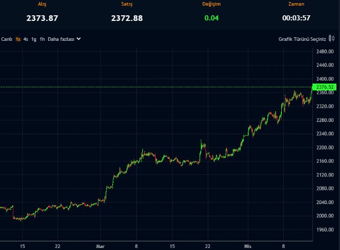Click the Mar label on time axis
This screenshot has height=250, width=340.
[102, 245]
